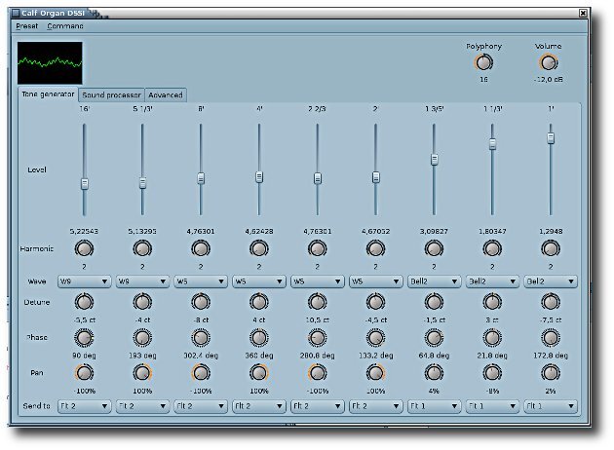Open the Send to dropdown for the 2 2/3' drawbar

(x=318, y=406)
